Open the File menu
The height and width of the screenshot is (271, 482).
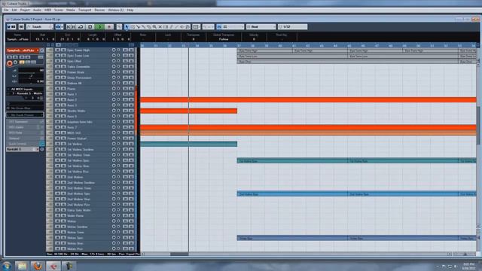point(6,10)
